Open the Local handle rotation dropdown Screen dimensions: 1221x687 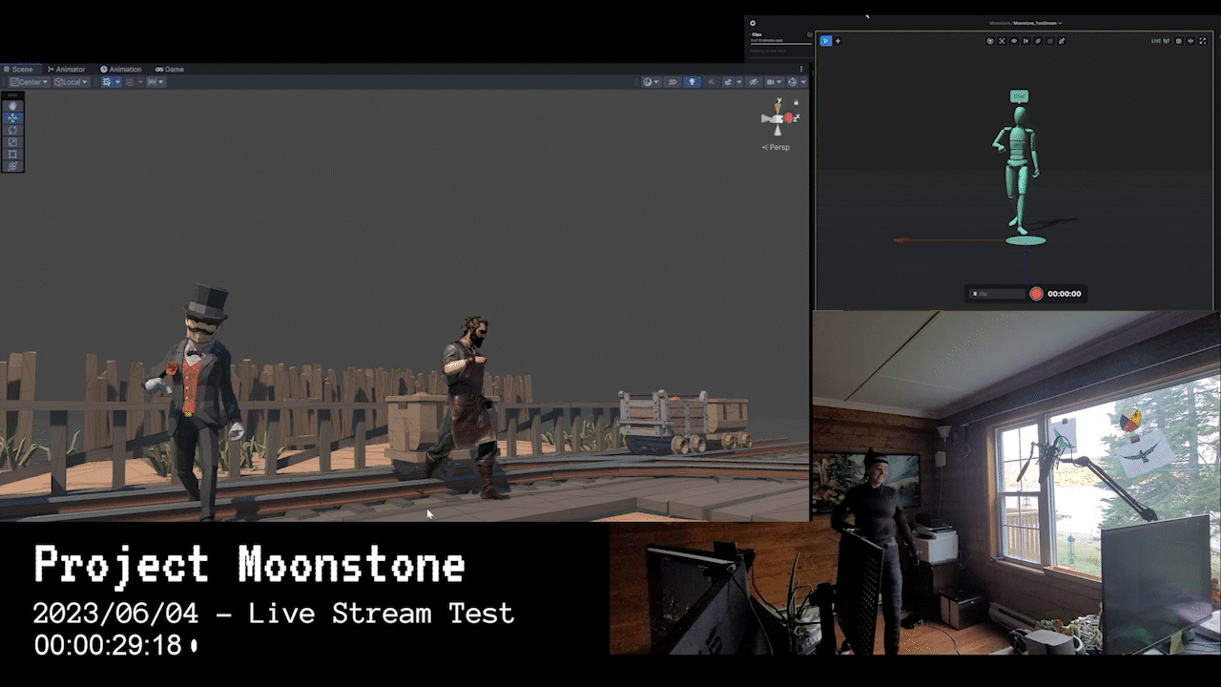pos(71,82)
